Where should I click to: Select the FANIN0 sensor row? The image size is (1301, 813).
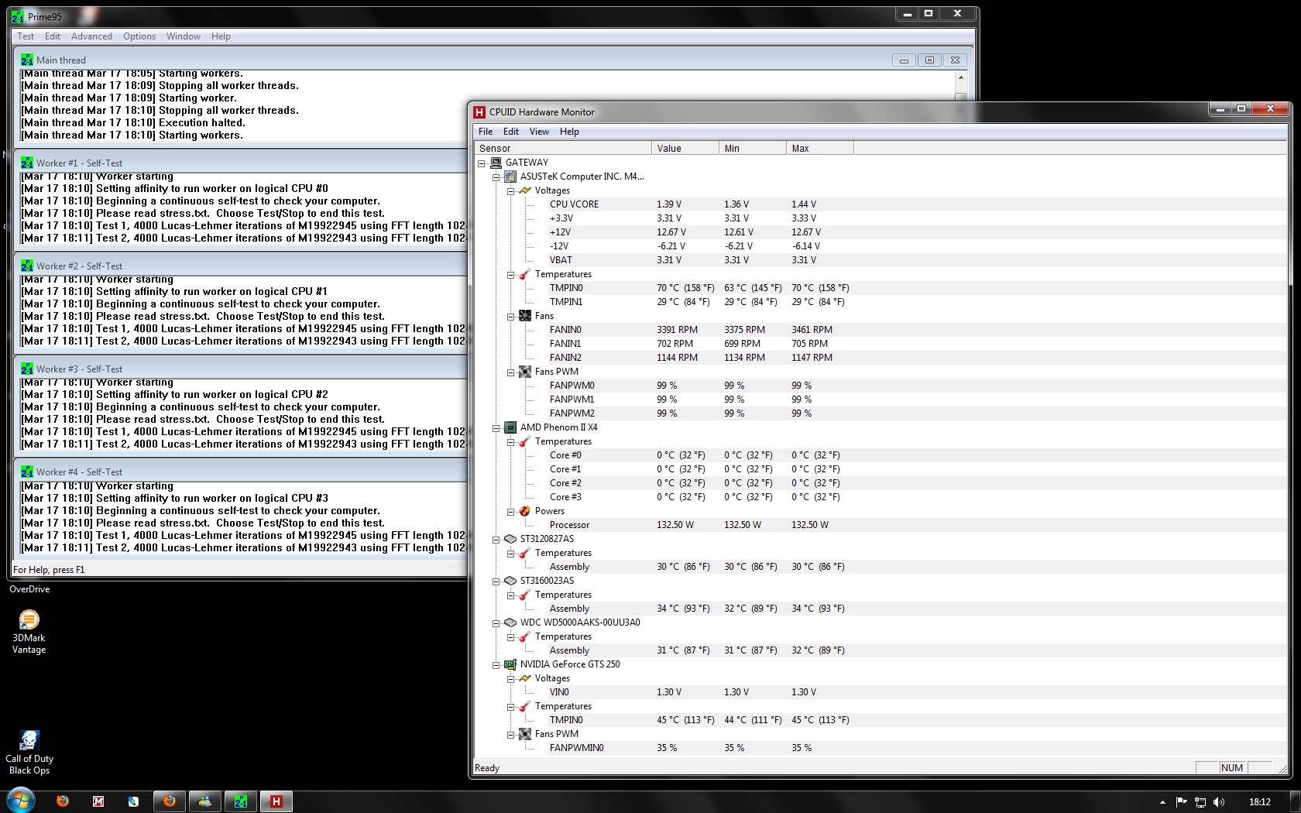tap(880, 330)
